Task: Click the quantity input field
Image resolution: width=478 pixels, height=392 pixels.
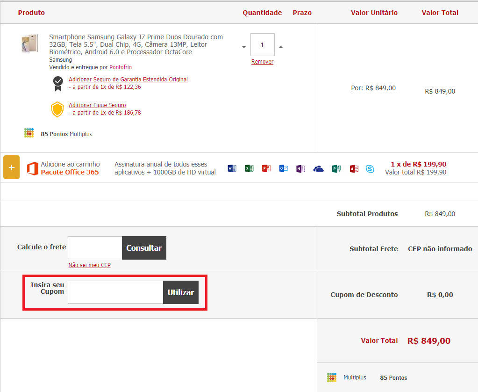Action: (262, 45)
